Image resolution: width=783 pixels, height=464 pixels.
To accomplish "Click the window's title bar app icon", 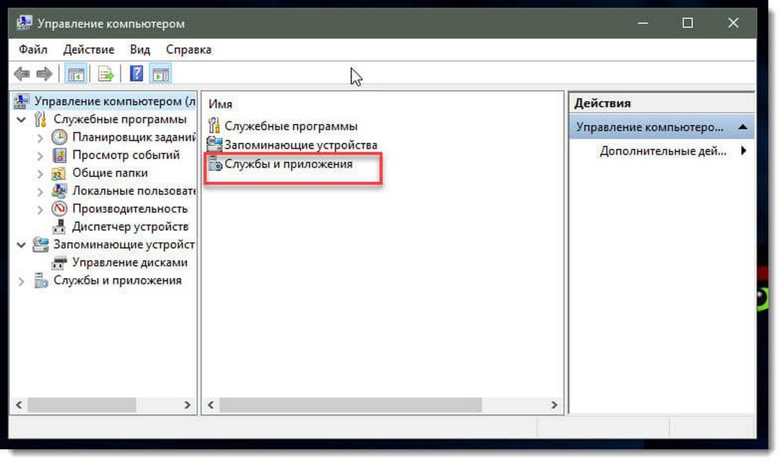I will click(24, 23).
